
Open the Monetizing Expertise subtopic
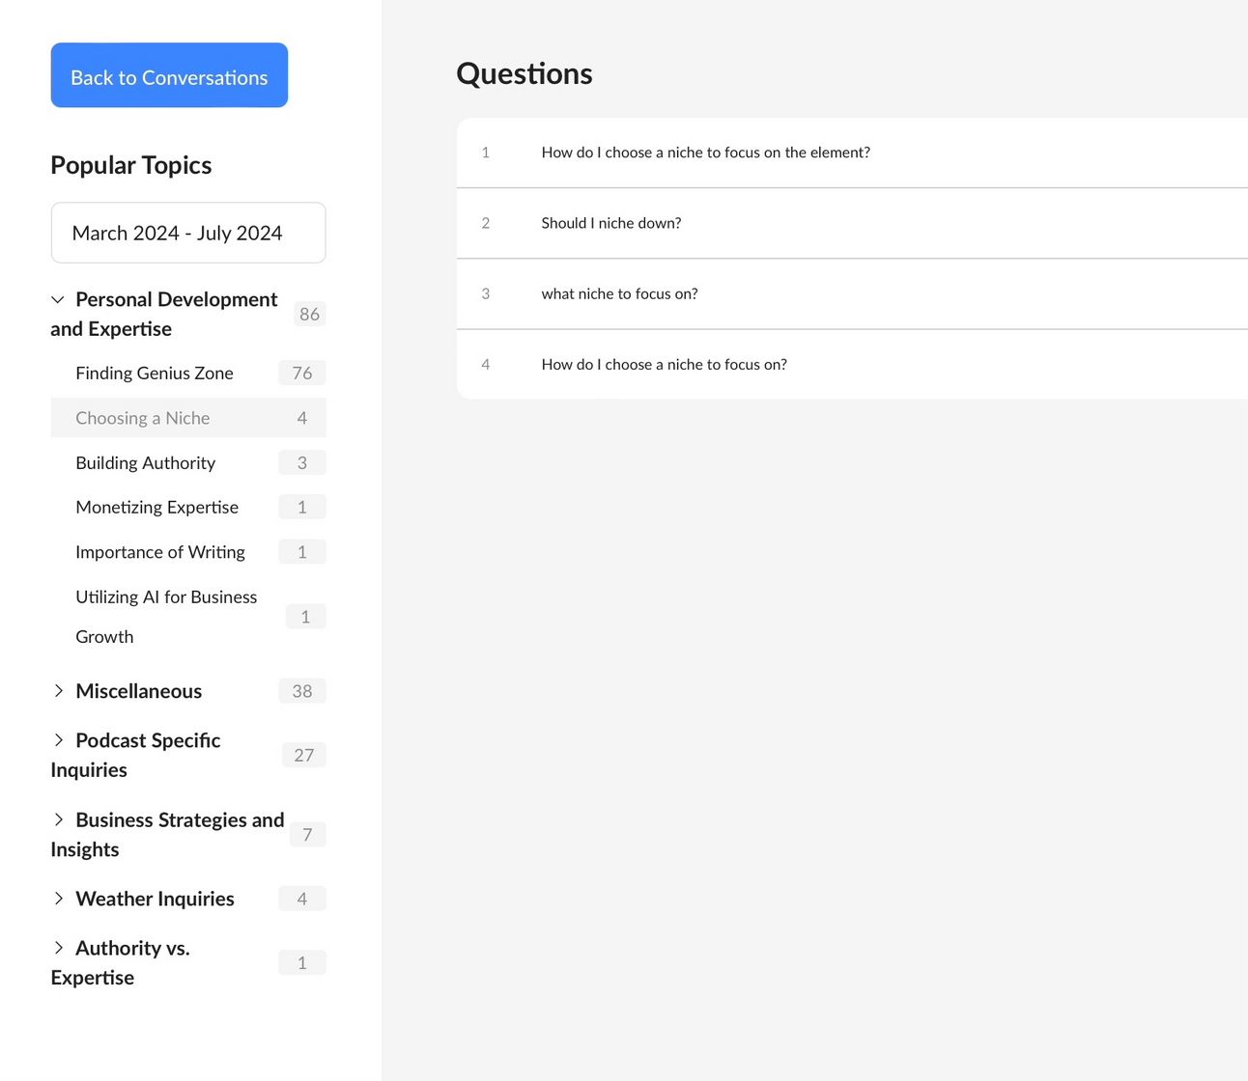coord(188,507)
